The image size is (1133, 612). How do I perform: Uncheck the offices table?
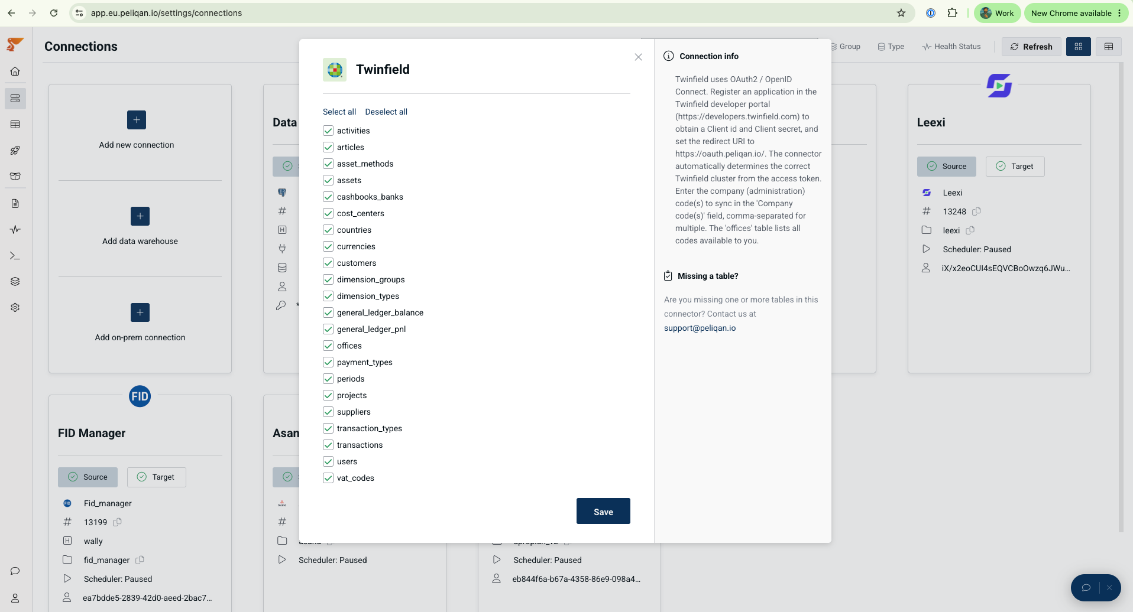pyautogui.click(x=328, y=346)
